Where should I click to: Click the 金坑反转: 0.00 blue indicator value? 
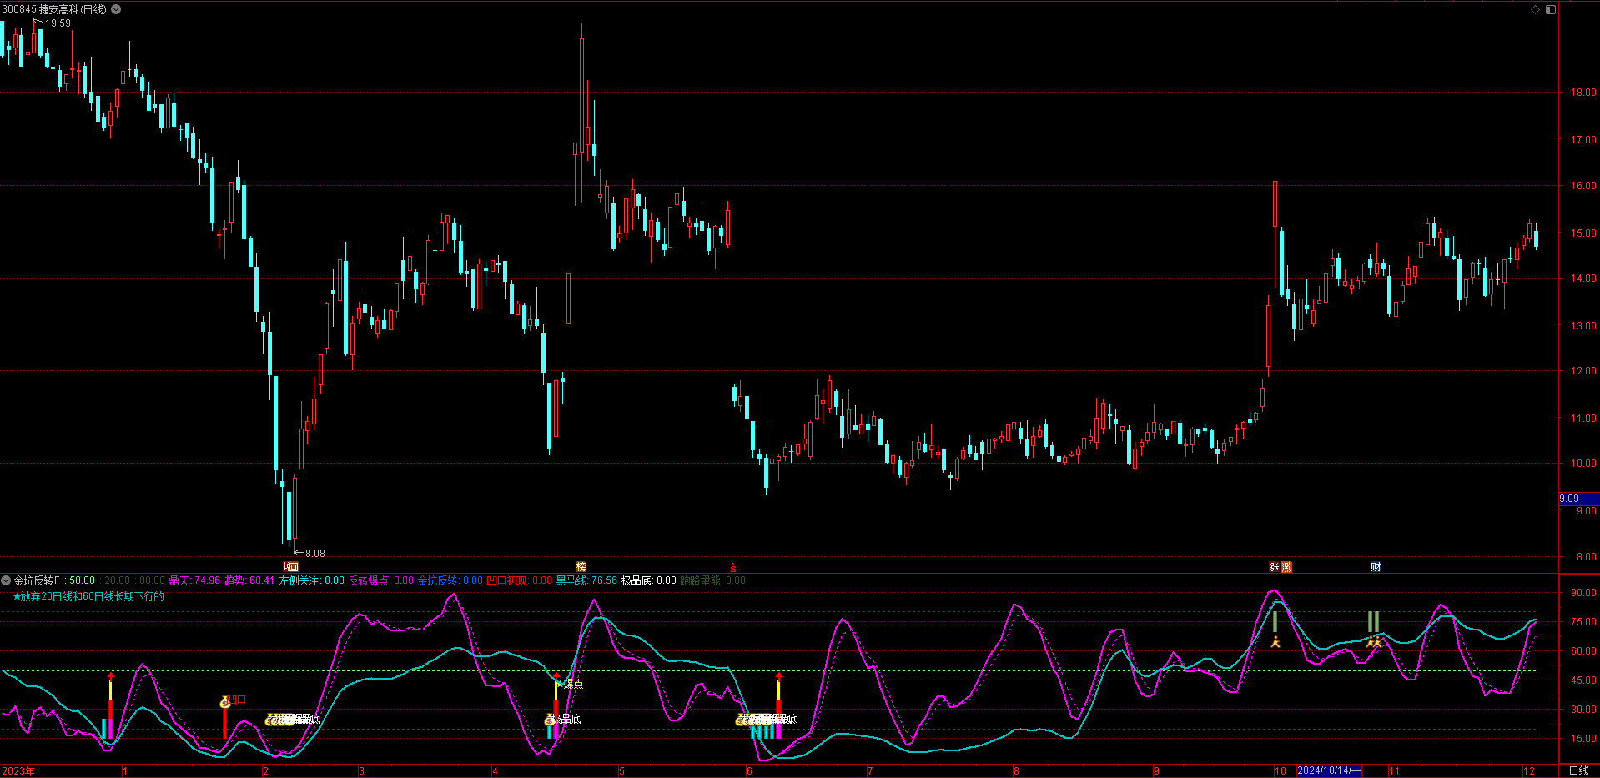coord(450,580)
